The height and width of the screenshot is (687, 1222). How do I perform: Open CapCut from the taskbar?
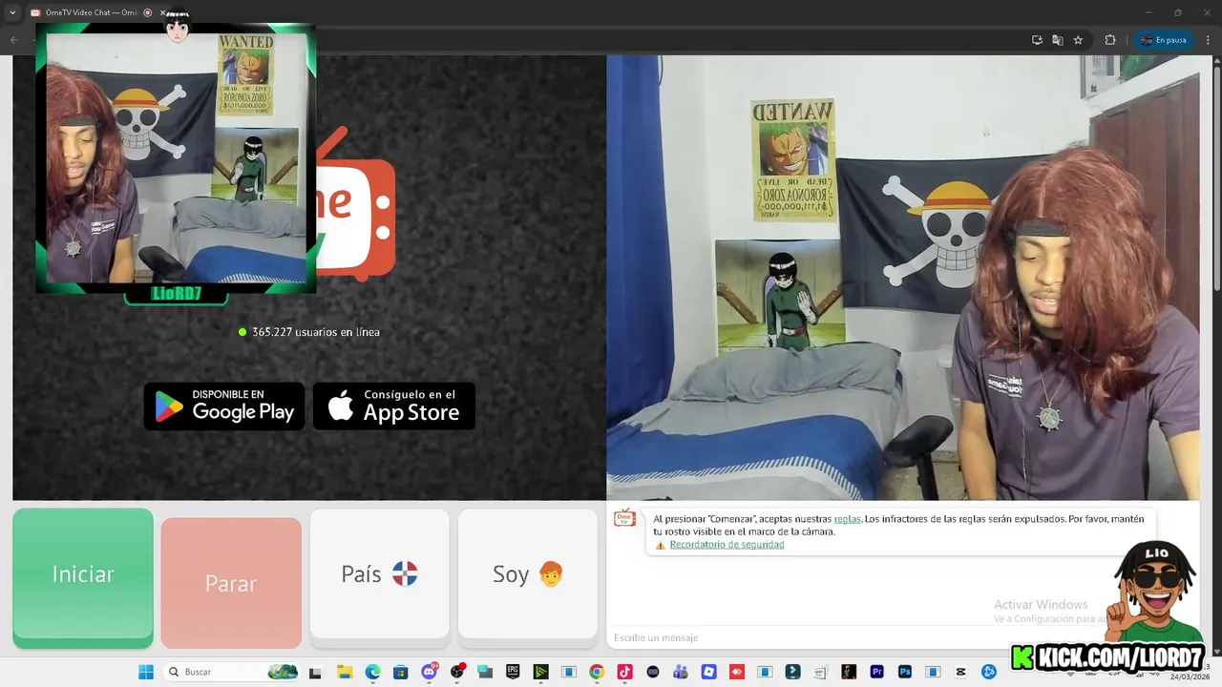[960, 672]
